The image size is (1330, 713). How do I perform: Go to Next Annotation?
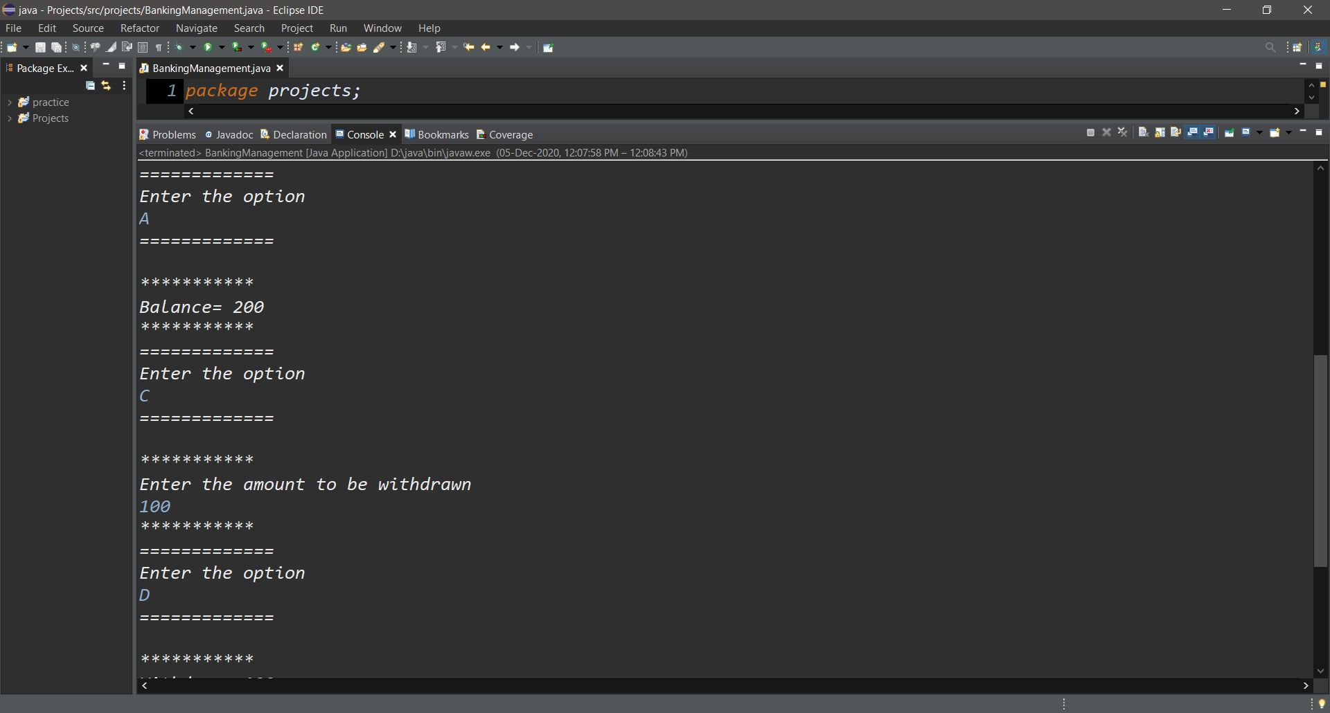click(412, 47)
